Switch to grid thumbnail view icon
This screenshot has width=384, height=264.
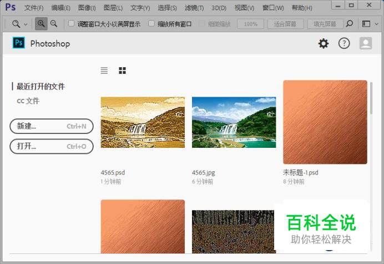click(x=122, y=71)
